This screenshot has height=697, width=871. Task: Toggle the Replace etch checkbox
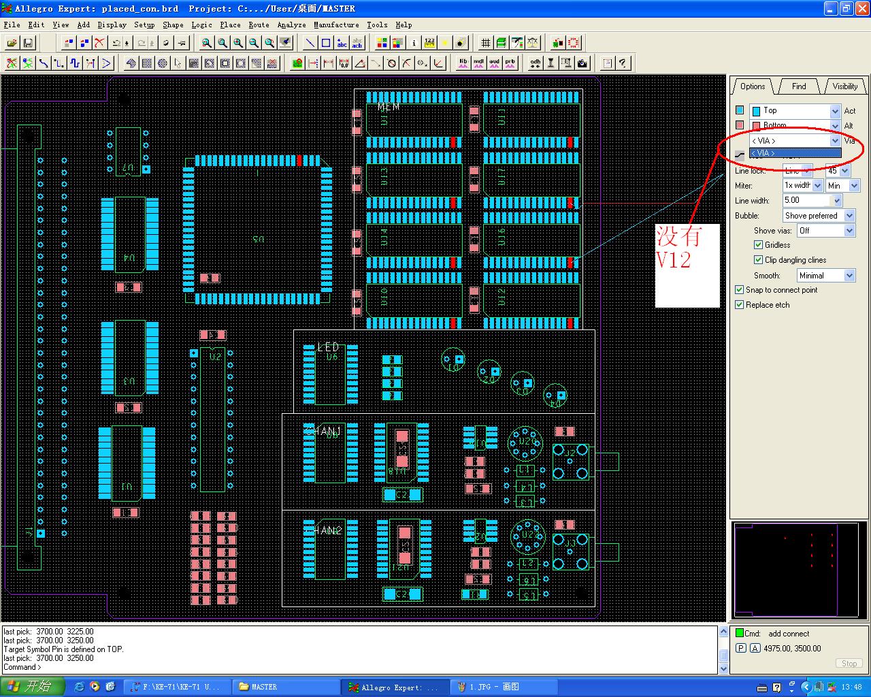(740, 305)
